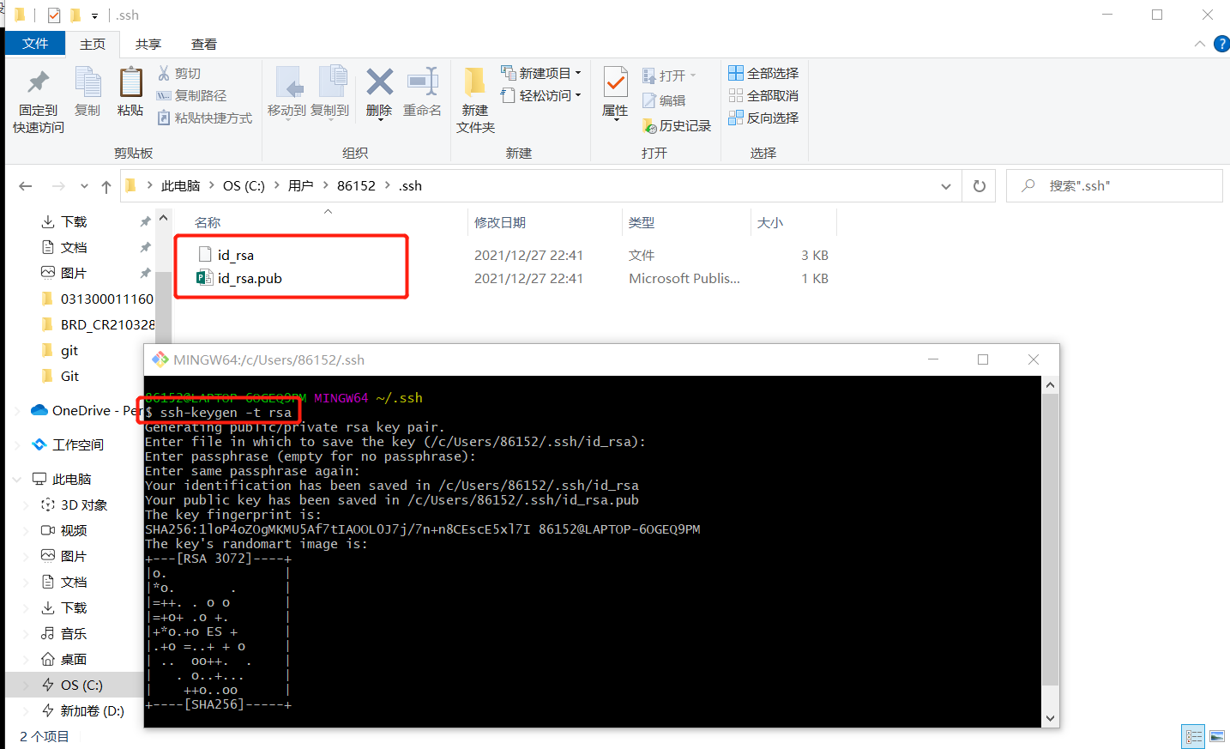The height and width of the screenshot is (749, 1230).
Task: Click the Copy path button
Action: [x=191, y=95]
